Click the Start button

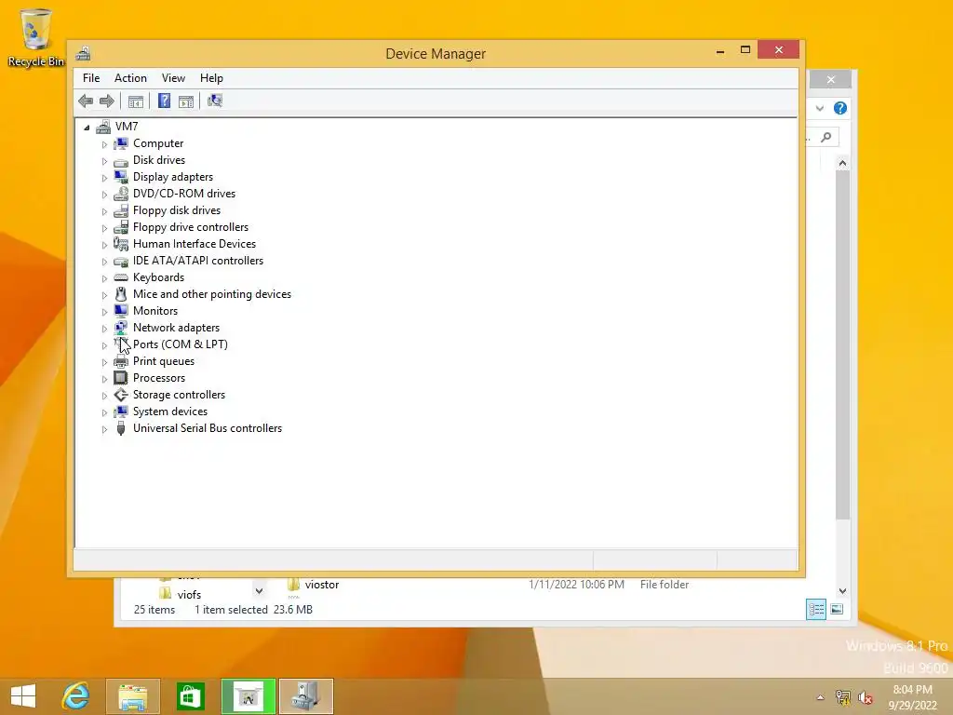click(23, 696)
